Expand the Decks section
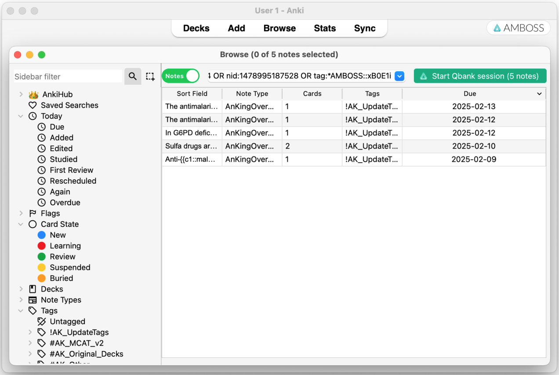Image resolution: width=559 pixels, height=375 pixels. (x=21, y=289)
